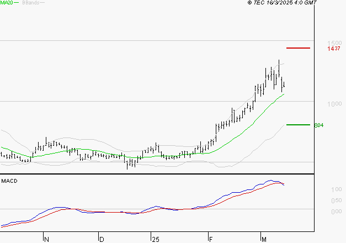Click the red 1437 resistance value

click(334, 49)
